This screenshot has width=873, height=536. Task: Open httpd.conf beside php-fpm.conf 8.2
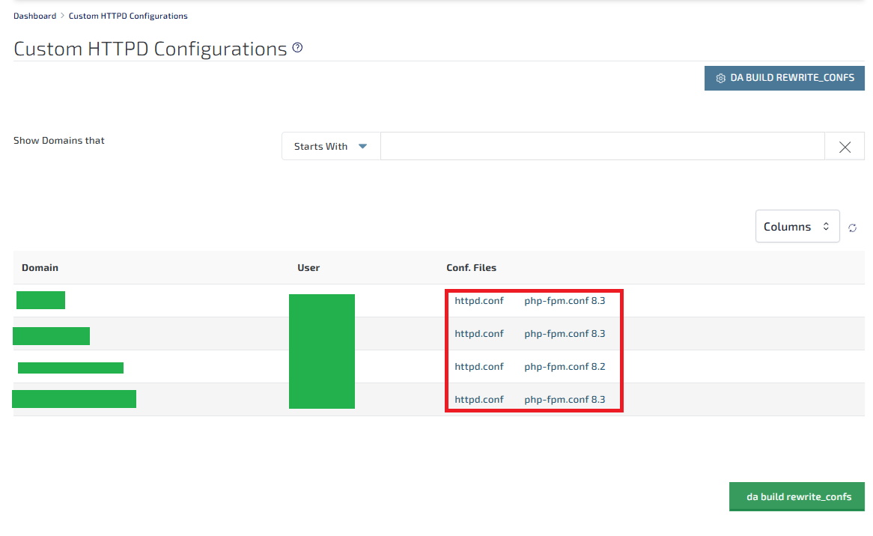coord(479,367)
